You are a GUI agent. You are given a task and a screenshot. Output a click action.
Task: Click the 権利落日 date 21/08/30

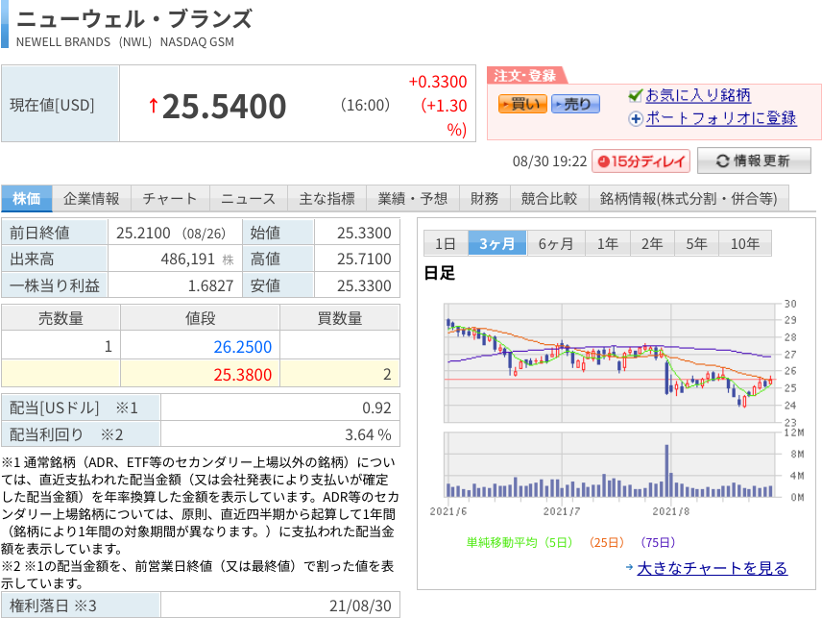click(x=360, y=606)
